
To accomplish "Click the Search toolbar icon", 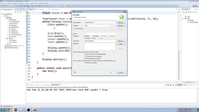I will 44,6.
